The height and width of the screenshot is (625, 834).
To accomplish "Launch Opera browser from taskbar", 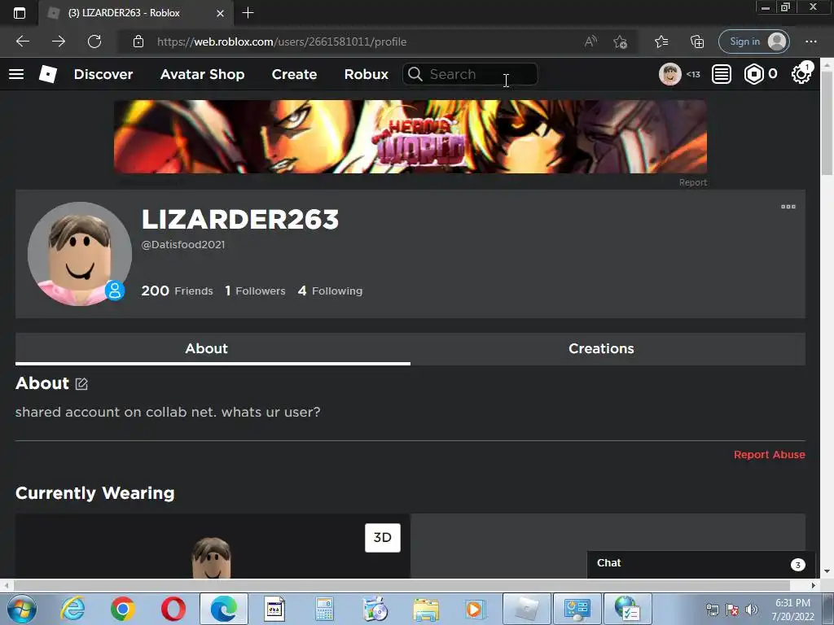I will coord(173,609).
